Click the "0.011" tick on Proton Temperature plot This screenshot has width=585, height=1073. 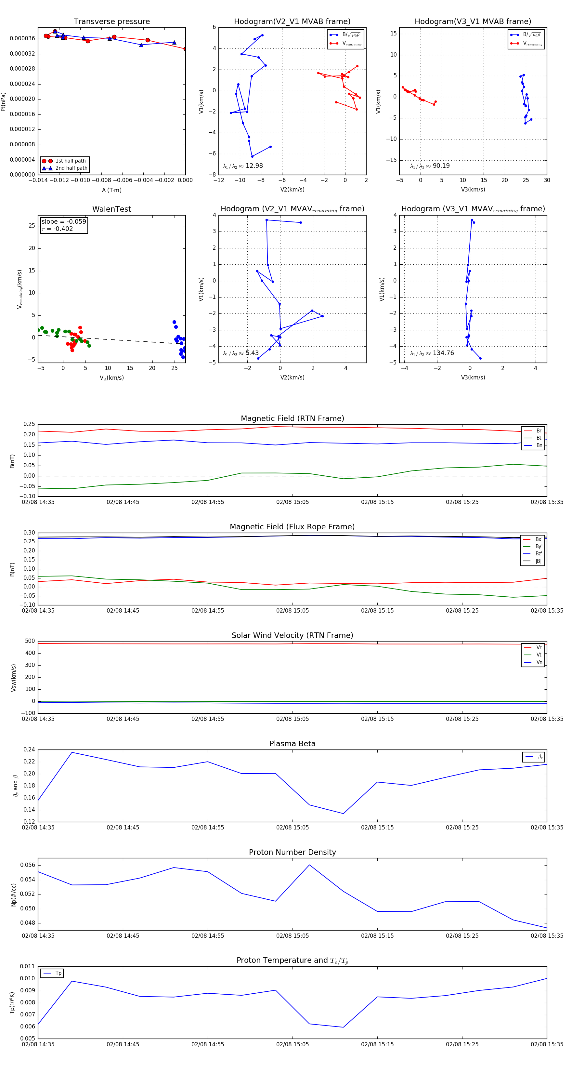pyautogui.click(x=28, y=966)
